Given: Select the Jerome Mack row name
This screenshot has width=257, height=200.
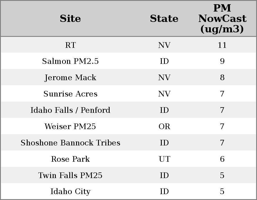Looking at the screenshot, I should pyautogui.click(x=70, y=78).
